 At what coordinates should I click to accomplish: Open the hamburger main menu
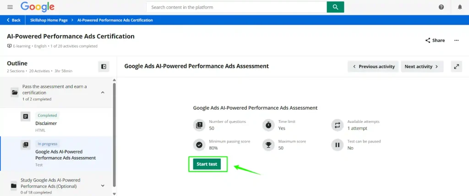[x=10, y=7]
